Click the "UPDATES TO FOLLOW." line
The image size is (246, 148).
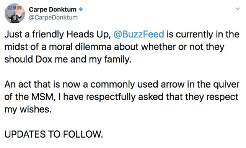tap(54, 135)
